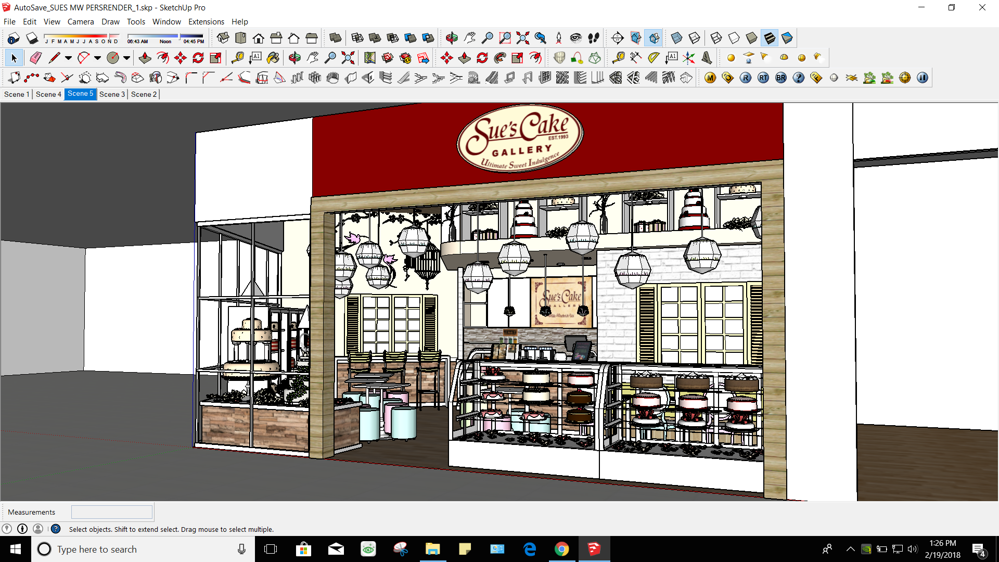Activate the Paint Bucket tool
The height and width of the screenshot is (562, 999).
273,58
